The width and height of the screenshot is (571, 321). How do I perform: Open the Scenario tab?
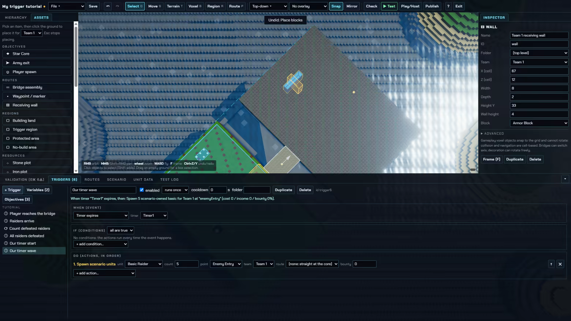click(x=116, y=180)
